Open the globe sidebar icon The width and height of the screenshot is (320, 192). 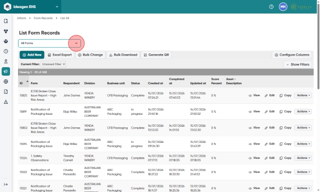click(x=5, y=82)
